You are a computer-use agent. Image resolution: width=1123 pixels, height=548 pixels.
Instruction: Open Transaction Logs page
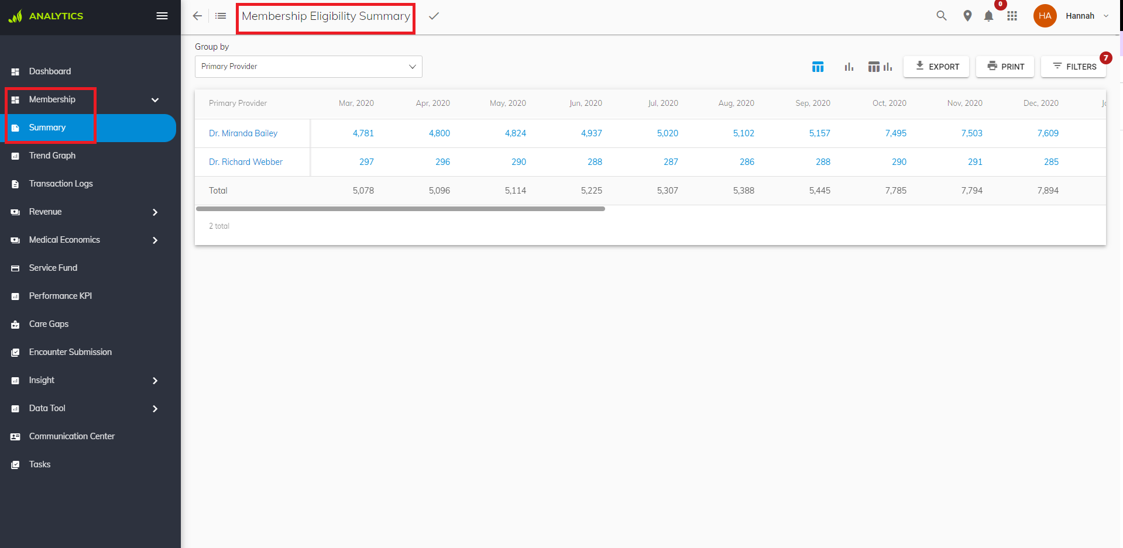61,184
